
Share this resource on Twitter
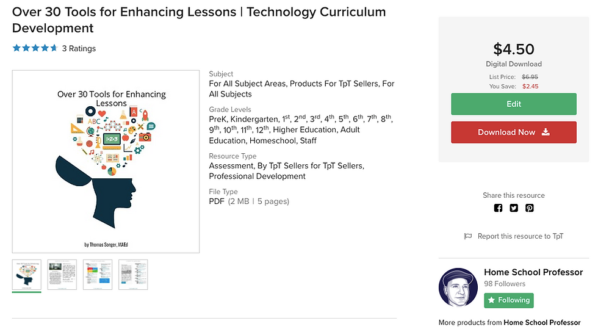click(514, 208)
